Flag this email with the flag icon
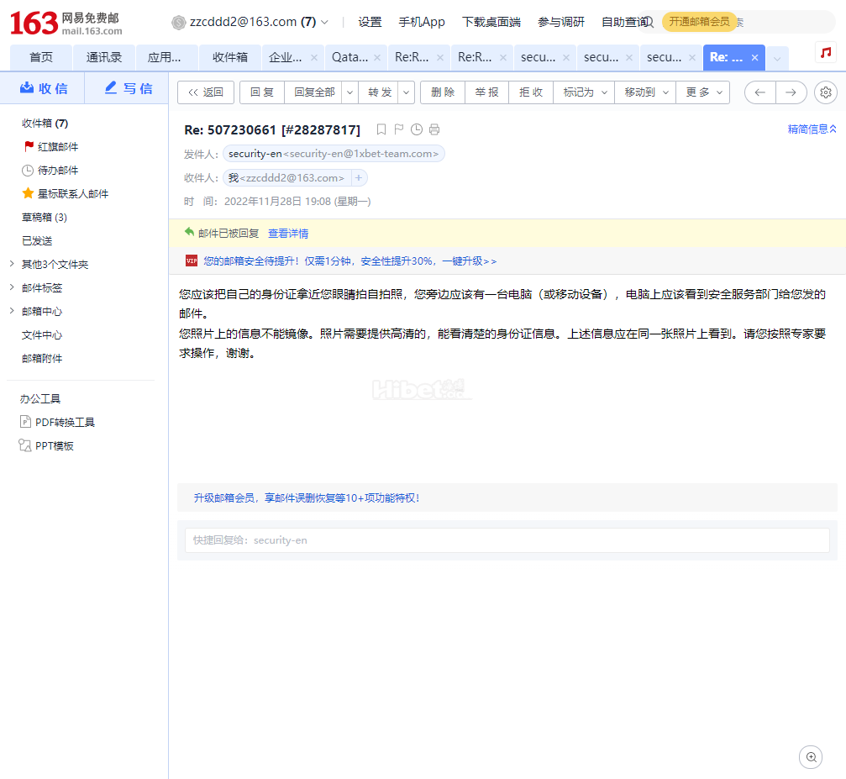Viewport: 846px width, 779px height. 399,129
